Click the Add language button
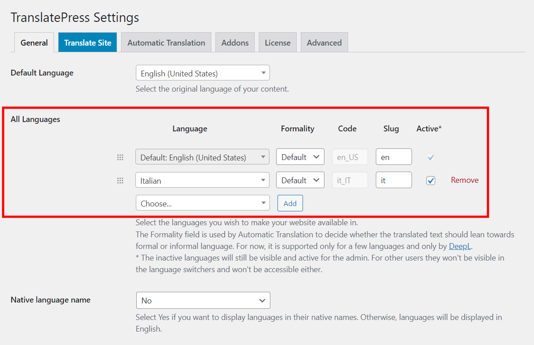This screenshot has width=534, height=345. (290, 203)
